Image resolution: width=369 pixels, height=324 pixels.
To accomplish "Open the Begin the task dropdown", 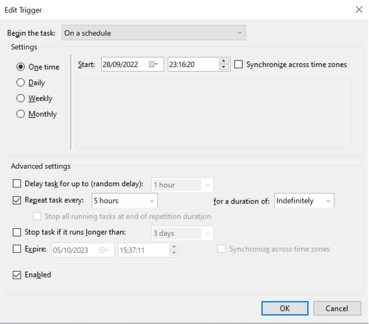I will pyautogui.click(x=154, y=33).
